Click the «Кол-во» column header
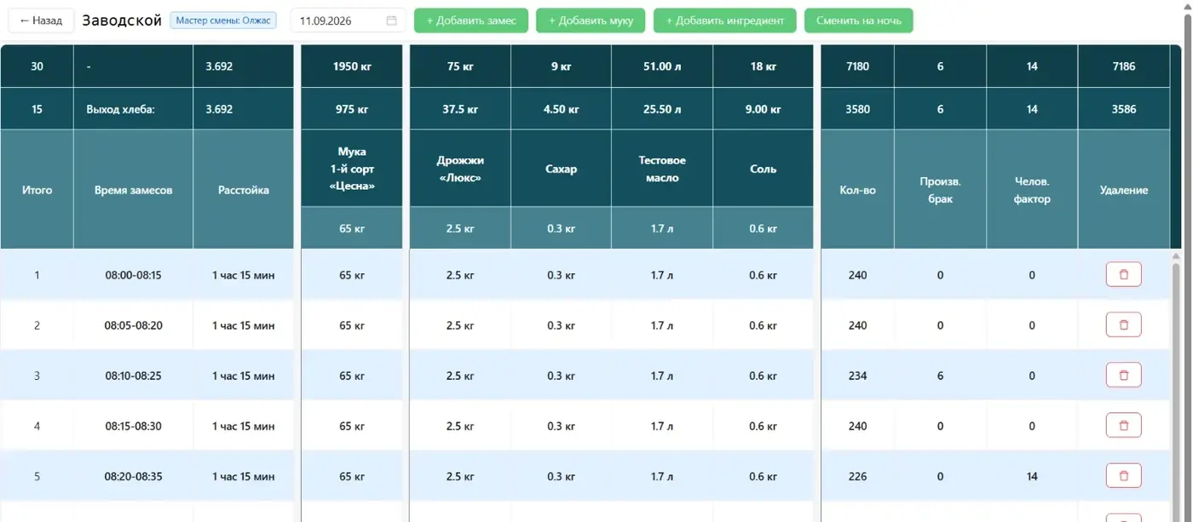1193x522 pixels. (857, 190)
